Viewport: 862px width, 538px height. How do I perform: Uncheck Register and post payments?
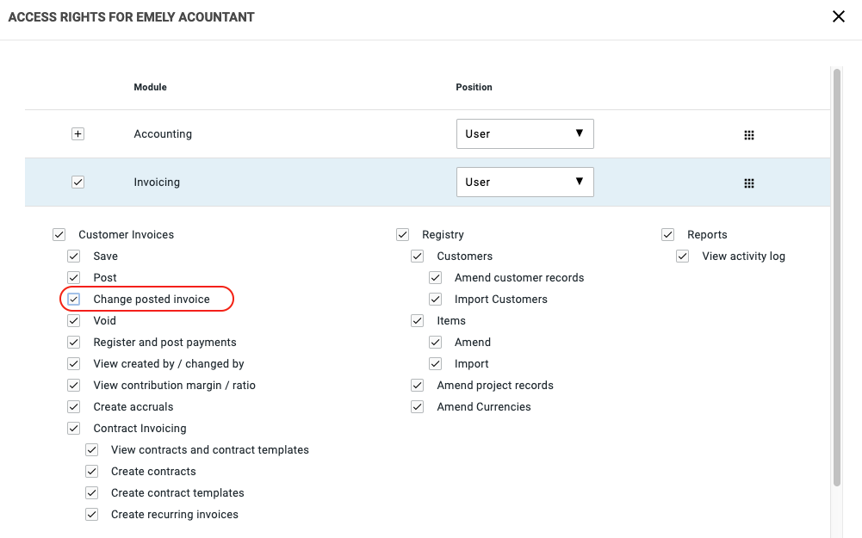74,343
